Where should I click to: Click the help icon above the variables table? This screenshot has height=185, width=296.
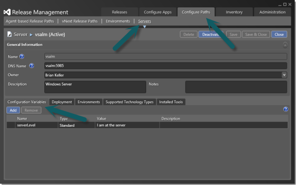(x=286, y=109)
